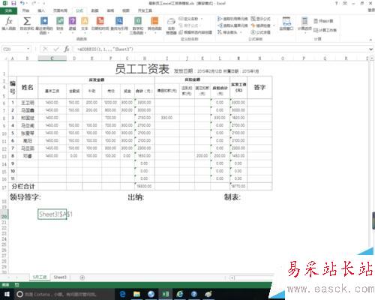Click the AutoSum sigma icon
Viewport: 375px width, 300px height.
click(27, 21)
